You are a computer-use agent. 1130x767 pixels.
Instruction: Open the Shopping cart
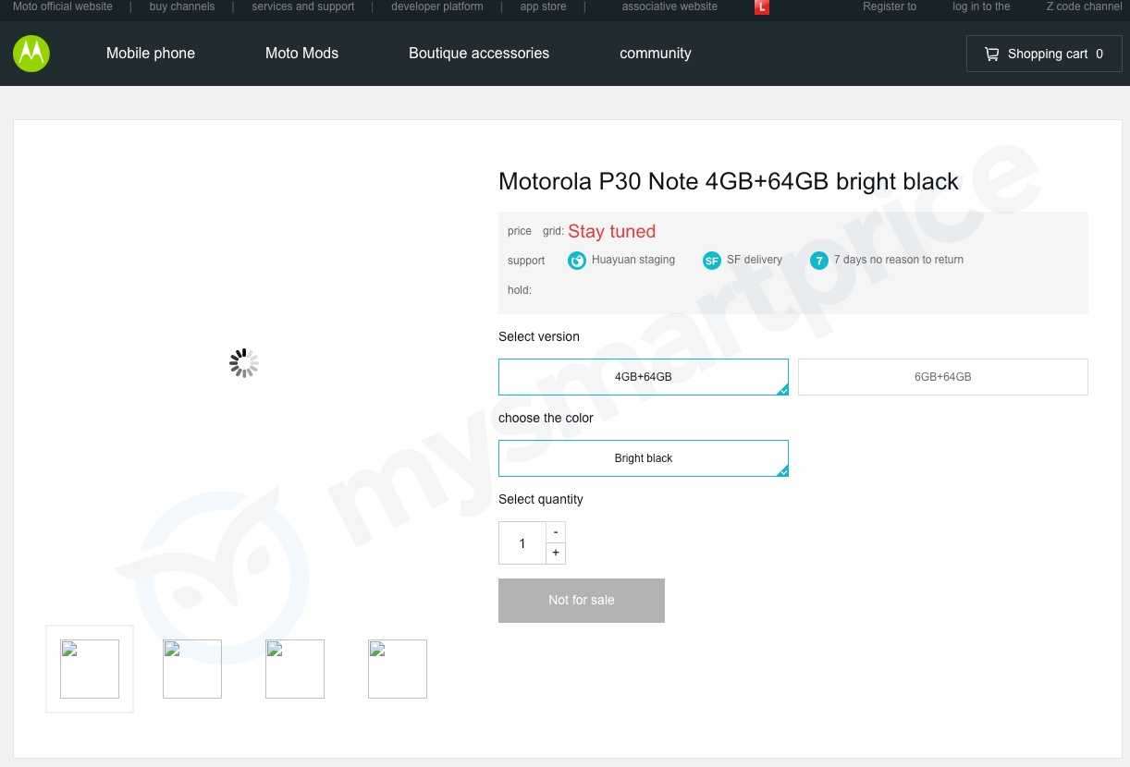(1043, 54)
